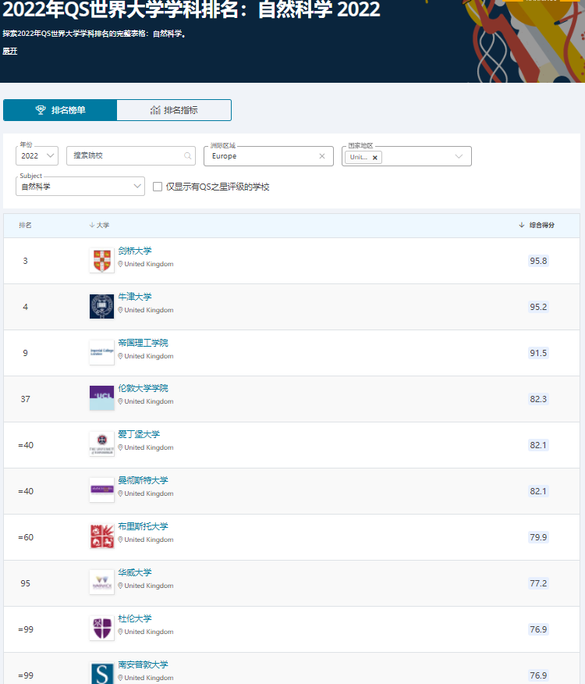Open the year 2022 dropdown
This screenshot has height=684, width=585.
tap(37, 156)
